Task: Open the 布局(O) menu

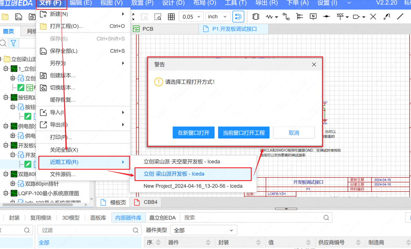Action: (x=205, y=3)
